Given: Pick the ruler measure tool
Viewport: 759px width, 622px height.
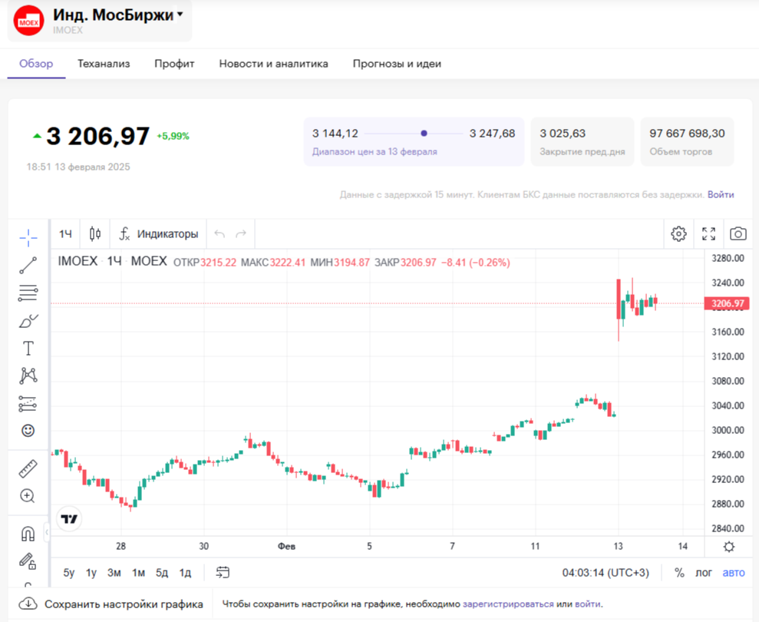Looking at the screenshot, I should tap(28, 468).
